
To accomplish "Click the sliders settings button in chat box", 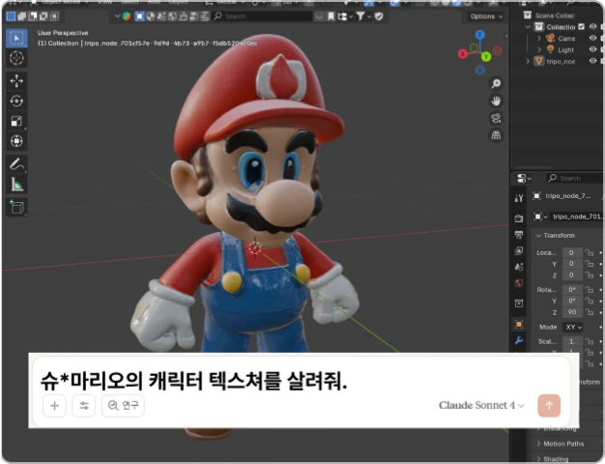I will (x=84, y=406).
